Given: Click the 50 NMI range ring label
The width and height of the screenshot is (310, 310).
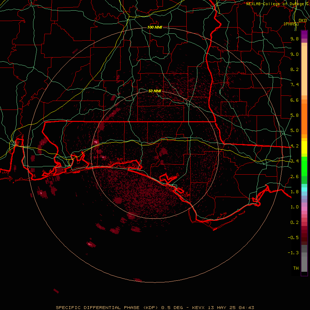Looking at the screenshot, I should (155, 91).
